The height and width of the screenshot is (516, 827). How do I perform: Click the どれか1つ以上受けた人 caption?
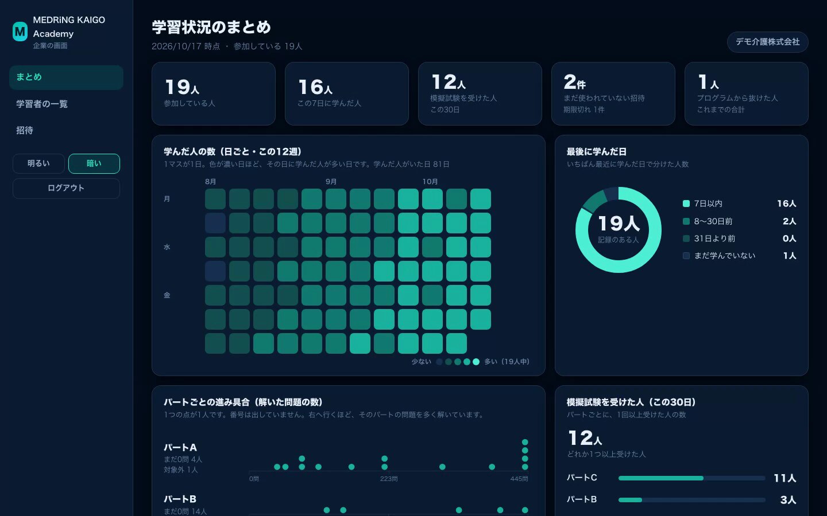pos(606,454)
